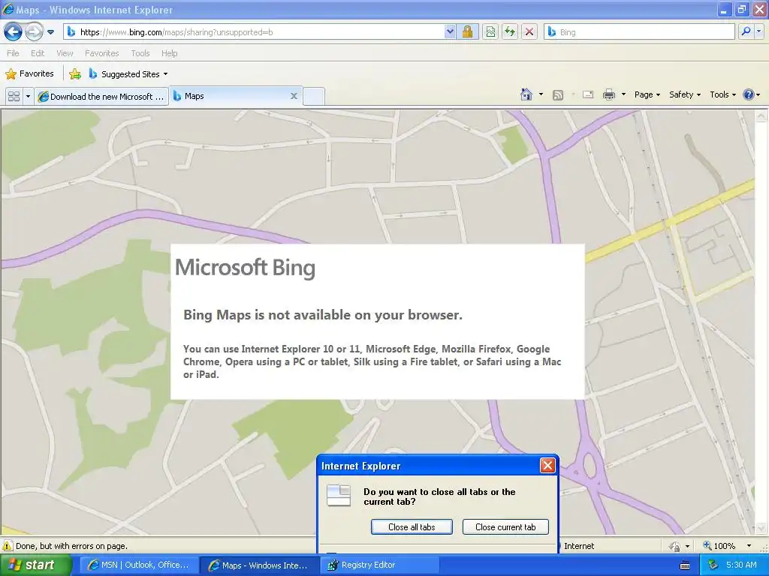Click the Print icon

click(608, 94)
